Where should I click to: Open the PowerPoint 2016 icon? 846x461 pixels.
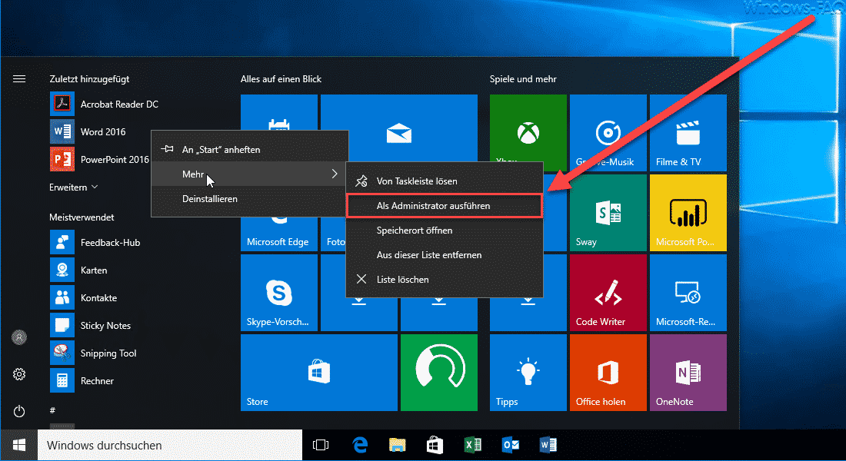point(62,159)
